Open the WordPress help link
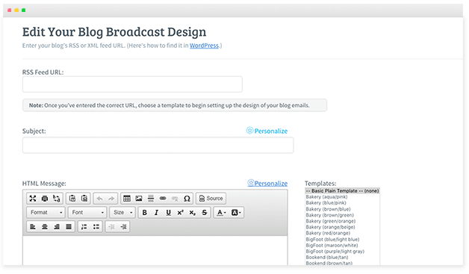 tap(204, 46)
